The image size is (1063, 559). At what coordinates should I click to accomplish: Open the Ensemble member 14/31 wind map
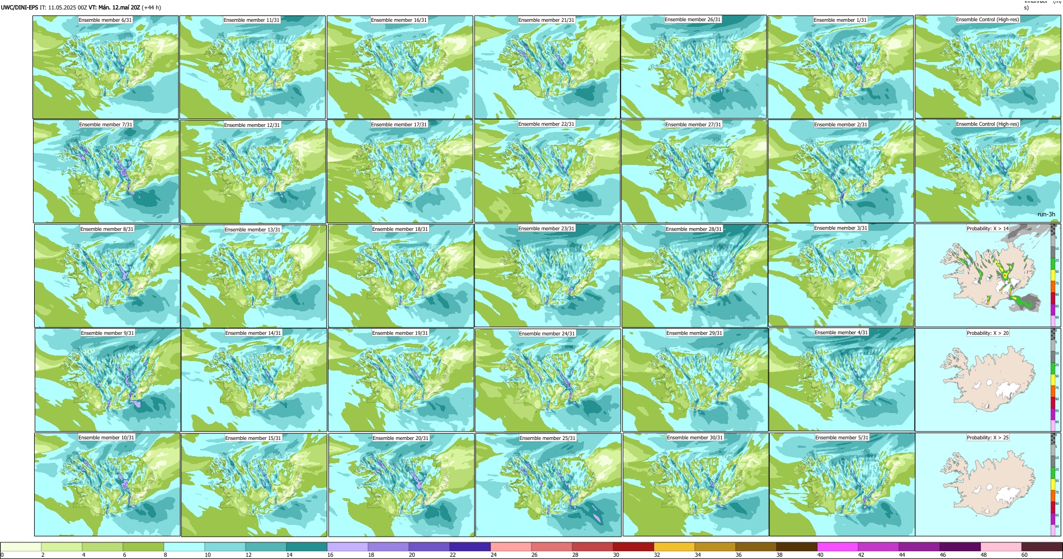point(255,380)
